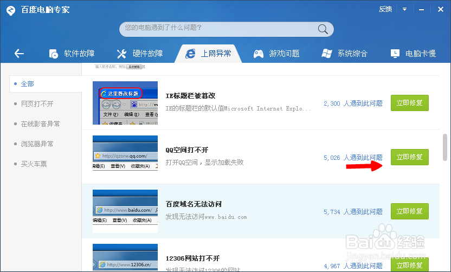
Task: Open the dropdown menu arrow beside 反馈
Action: [x=404, y=9]
